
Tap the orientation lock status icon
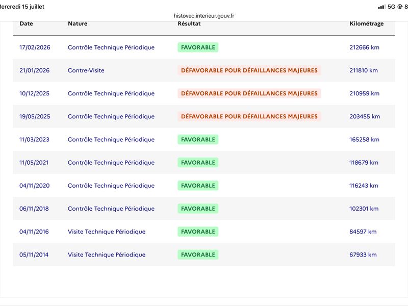(400, 7)
